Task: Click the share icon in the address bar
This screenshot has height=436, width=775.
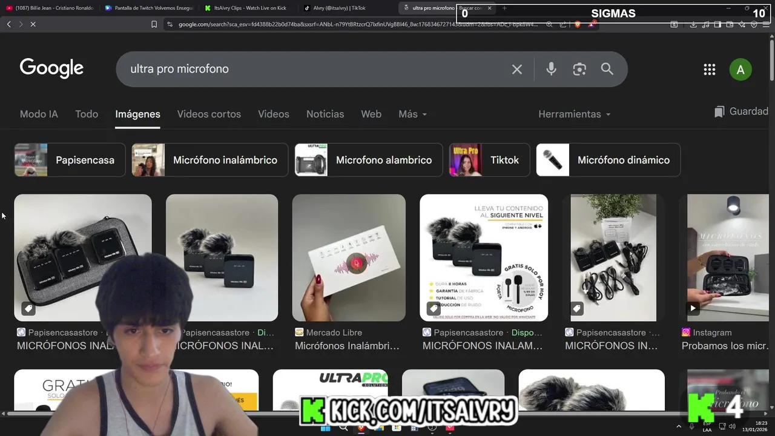Action: pos(563,24)
